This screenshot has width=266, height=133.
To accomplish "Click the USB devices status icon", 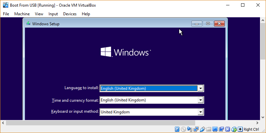I will coord(202,129).
